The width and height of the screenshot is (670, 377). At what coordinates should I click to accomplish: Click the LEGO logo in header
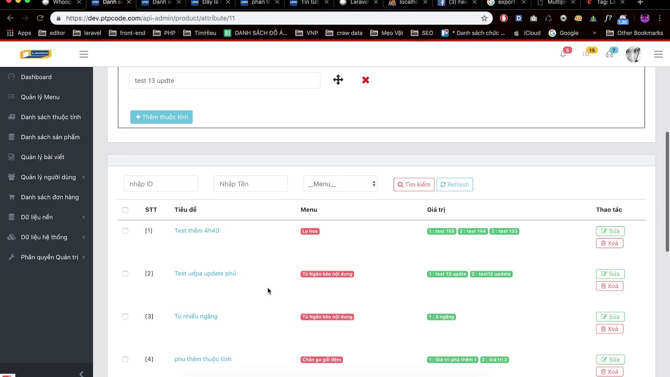[36, 54]
